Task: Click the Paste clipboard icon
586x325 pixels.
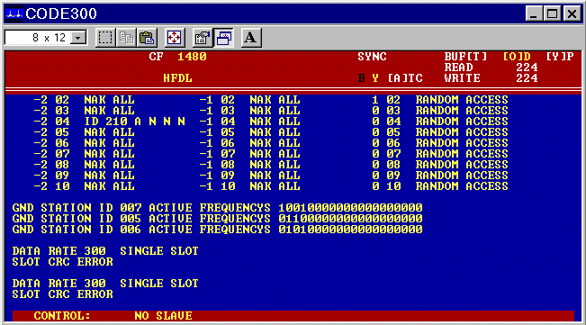Action: point(147,38)
